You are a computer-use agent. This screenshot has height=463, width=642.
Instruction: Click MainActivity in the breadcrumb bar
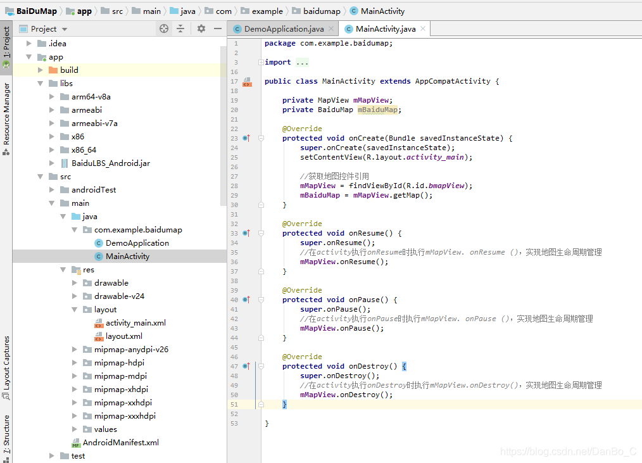click(x=382, y=11)
